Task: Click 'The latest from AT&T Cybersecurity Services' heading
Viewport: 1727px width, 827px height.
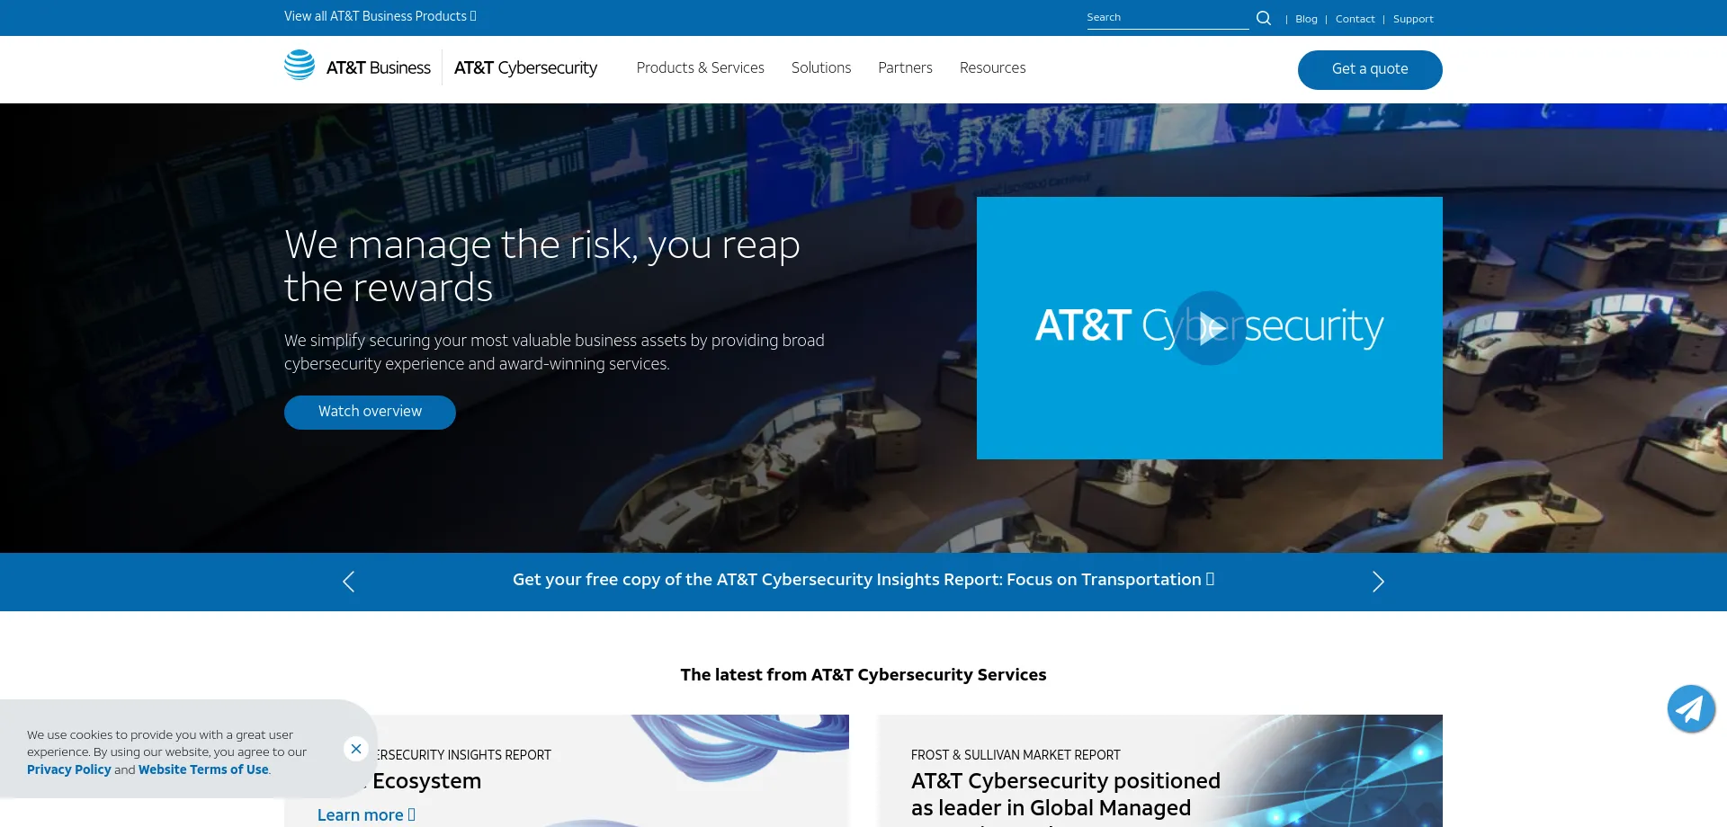Action: (x=863, y=675)
